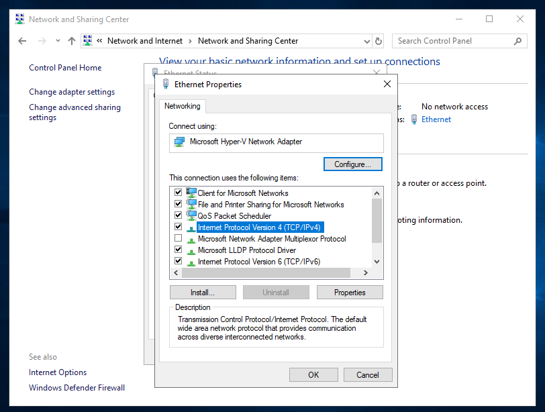
Task: Select Client for Microsoft Networks item text
Action: click(243, 193)
